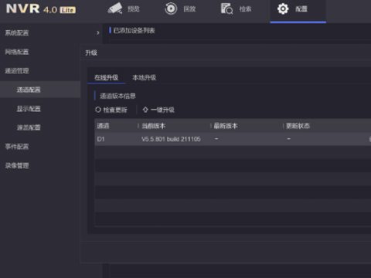Click the 当前版本 column header

tap(154, 126)
